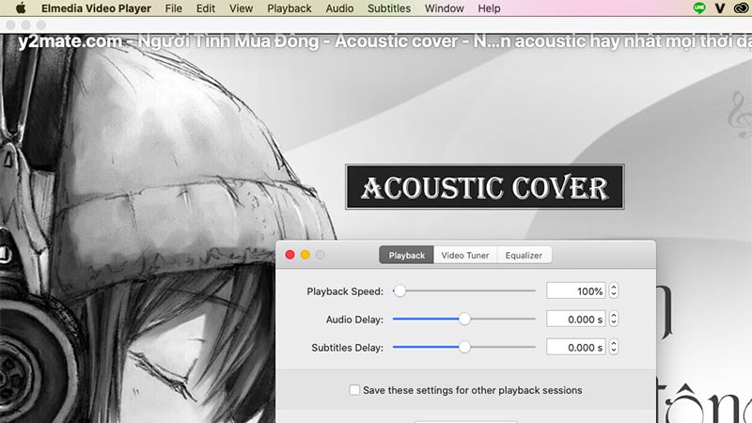Enable Save these settings for other sessions

(354, 390)
